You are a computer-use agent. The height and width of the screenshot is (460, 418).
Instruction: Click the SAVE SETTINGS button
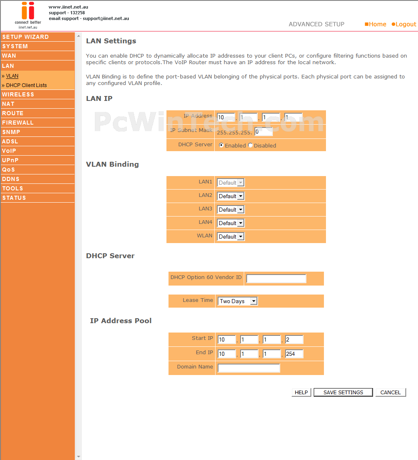(x=343, y=393)
